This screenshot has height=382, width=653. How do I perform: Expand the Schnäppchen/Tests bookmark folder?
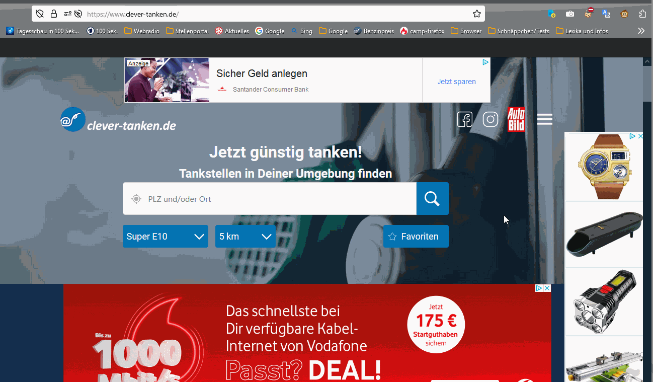519,31
